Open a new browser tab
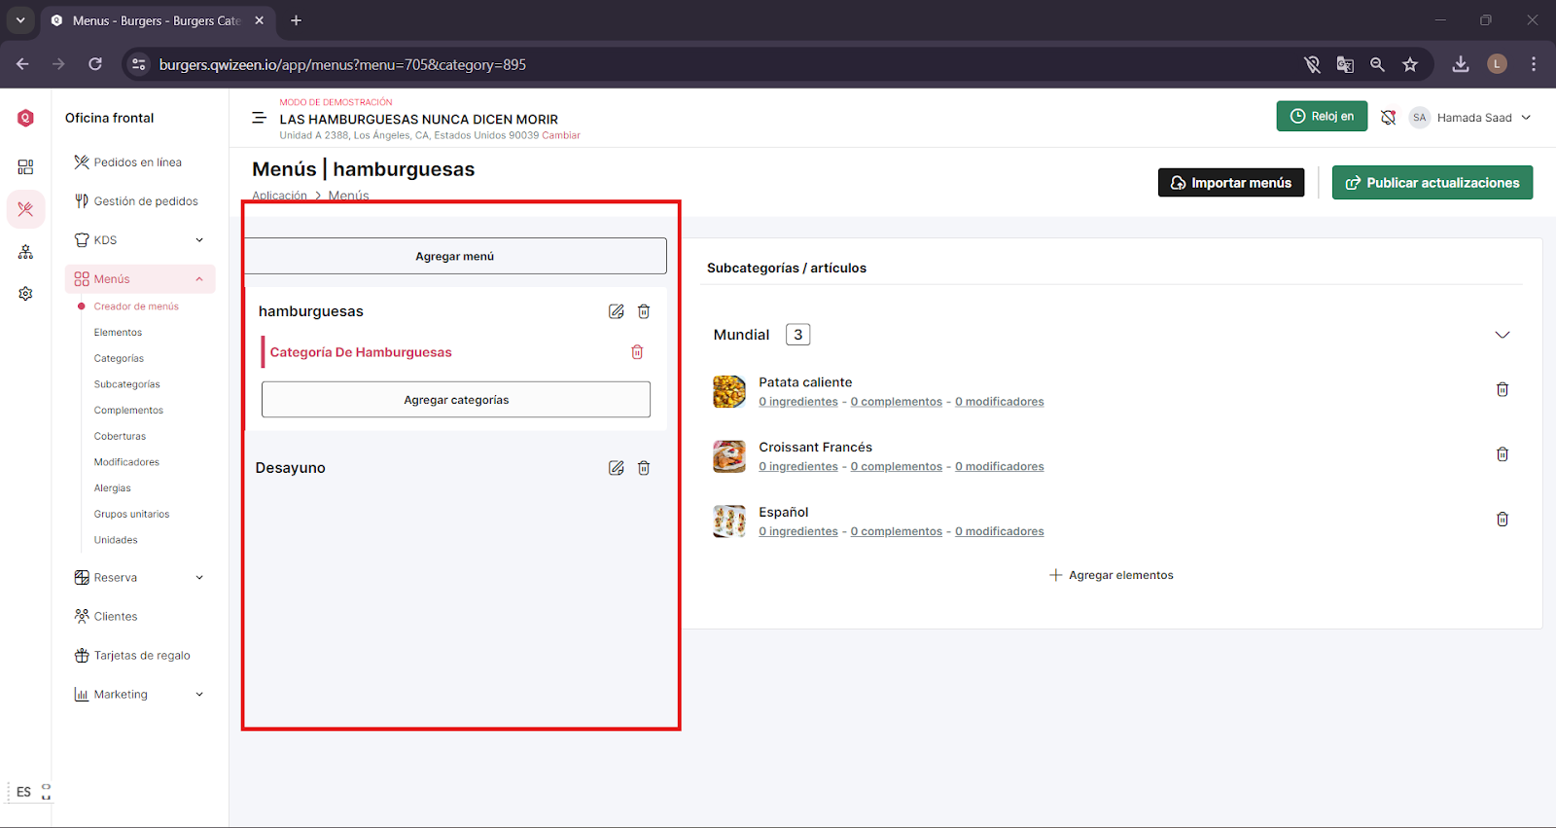The image size is (1556, 828). 297,20
